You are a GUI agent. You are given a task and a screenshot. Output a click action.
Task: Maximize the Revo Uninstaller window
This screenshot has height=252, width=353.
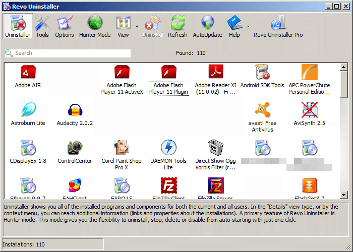(337, 6)
